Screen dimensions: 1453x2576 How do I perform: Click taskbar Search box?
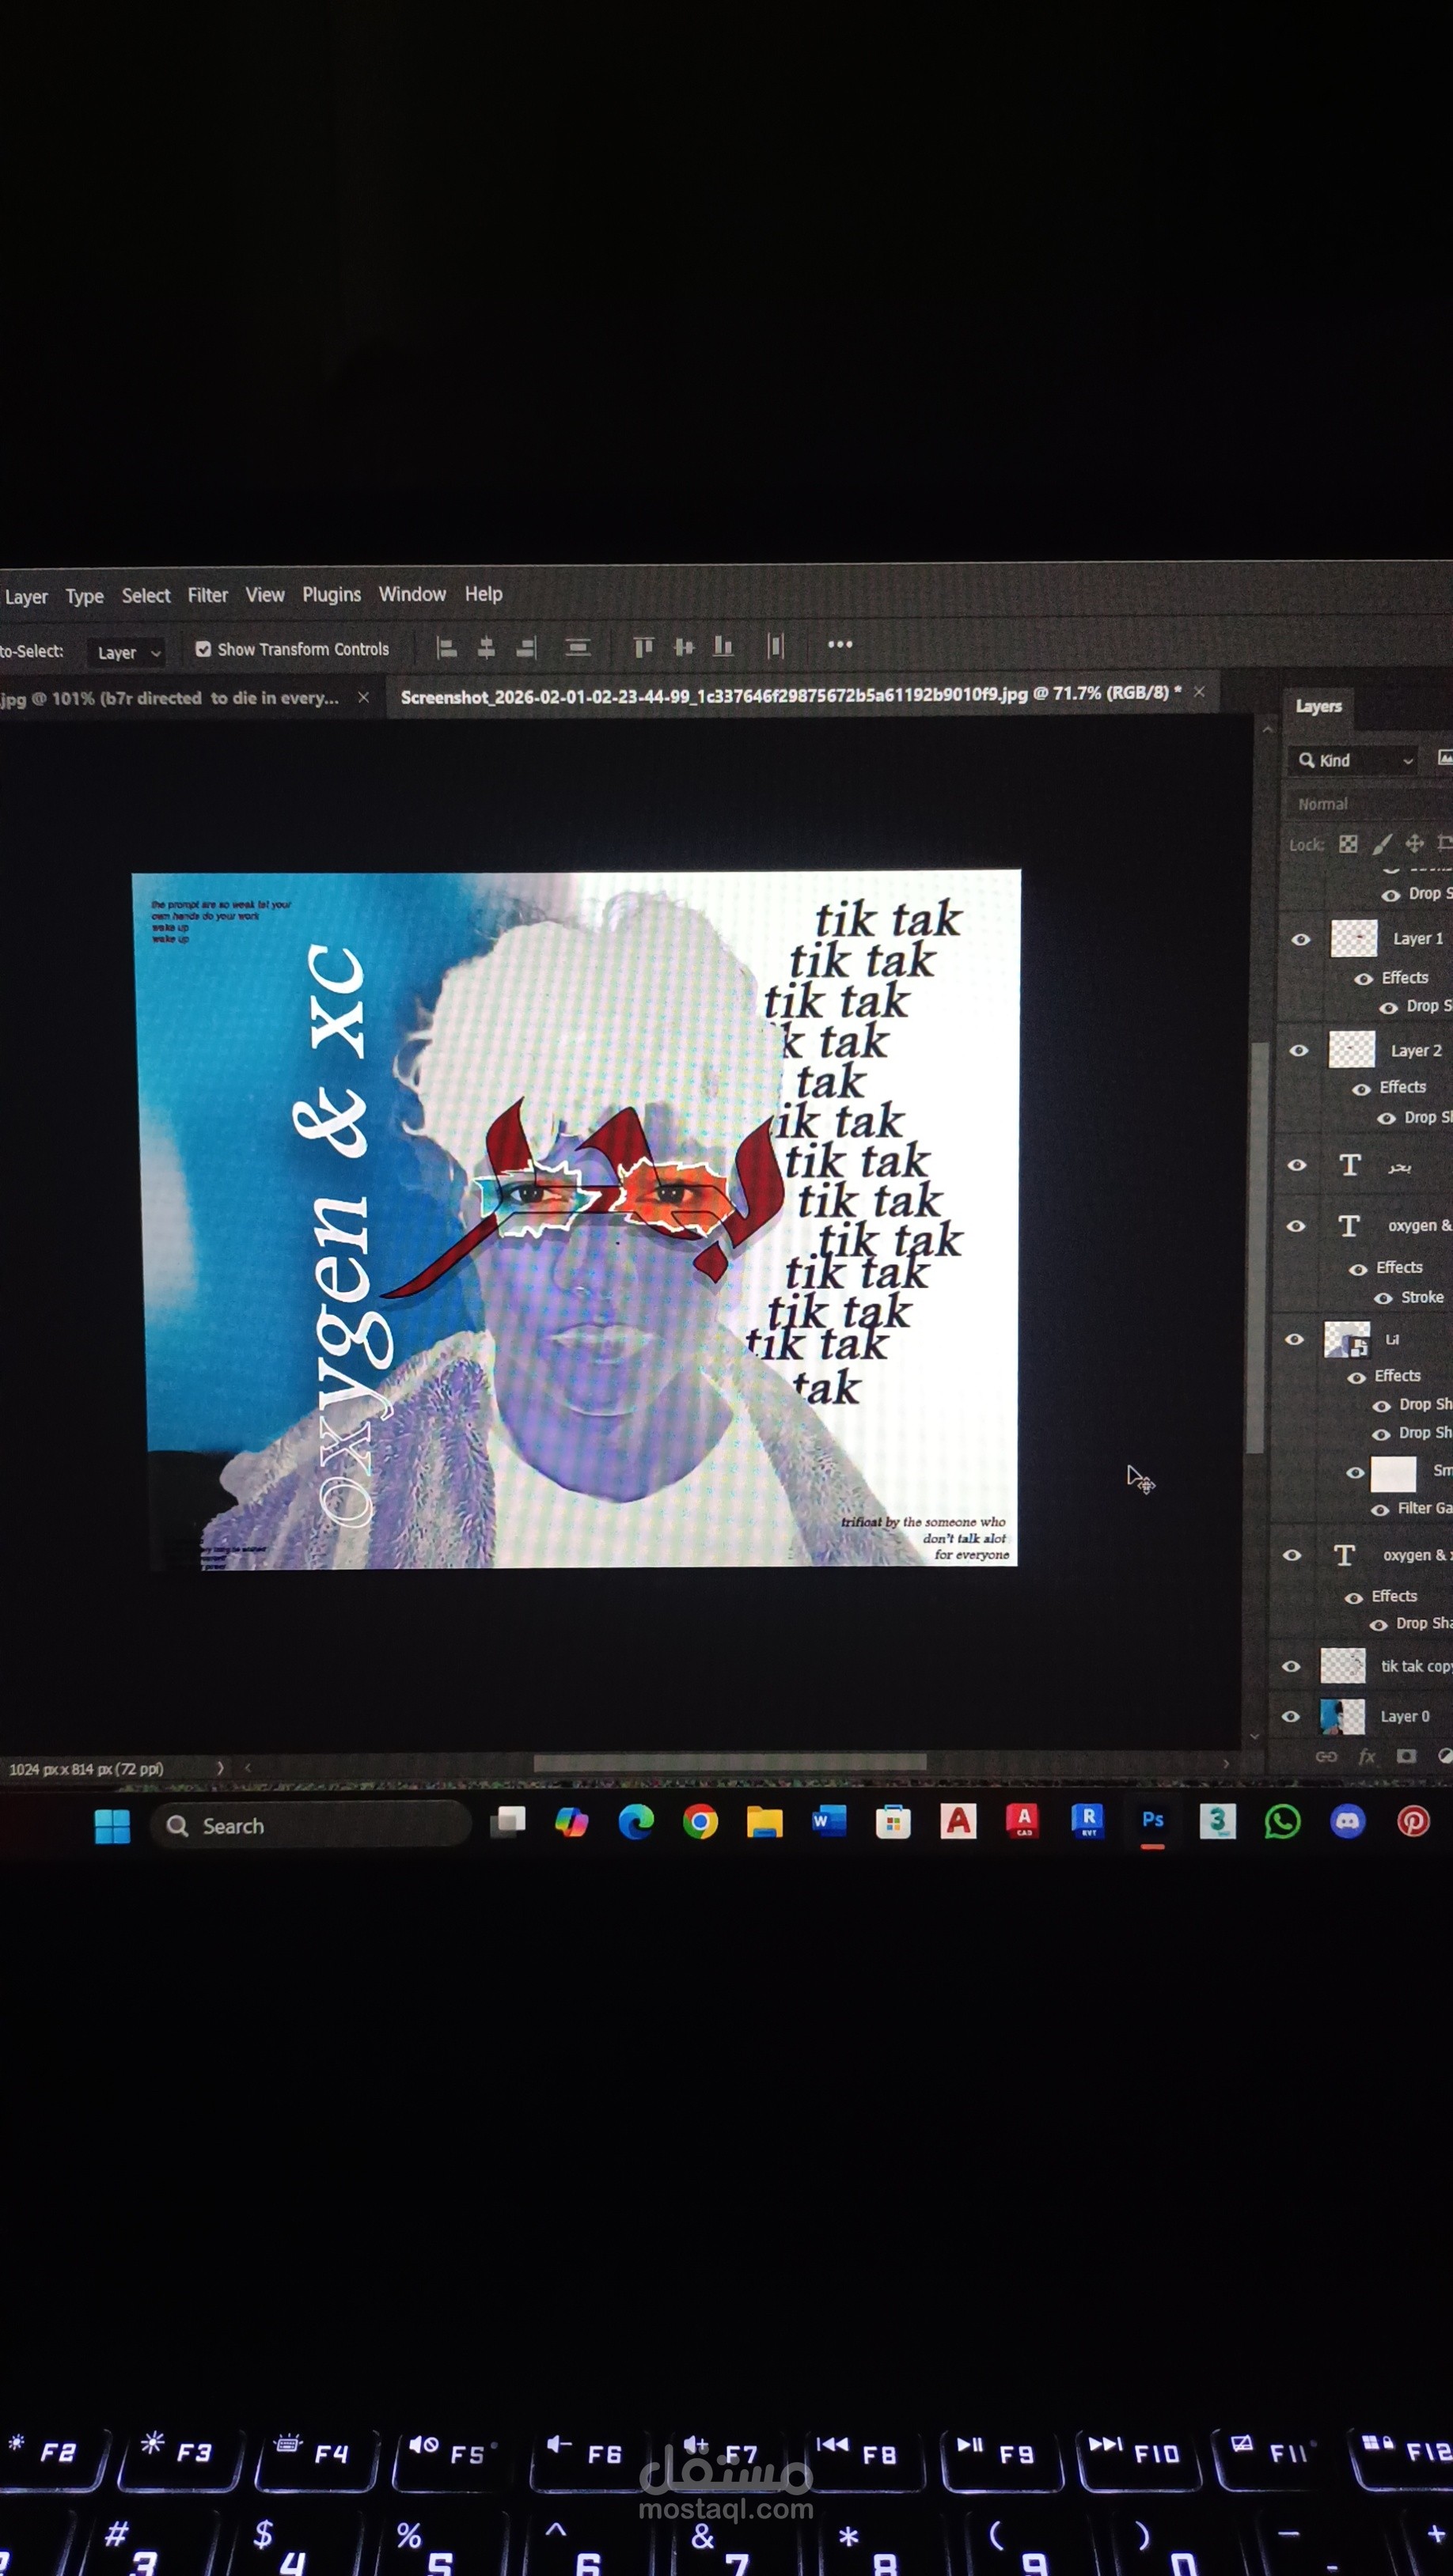point(310,1826)
